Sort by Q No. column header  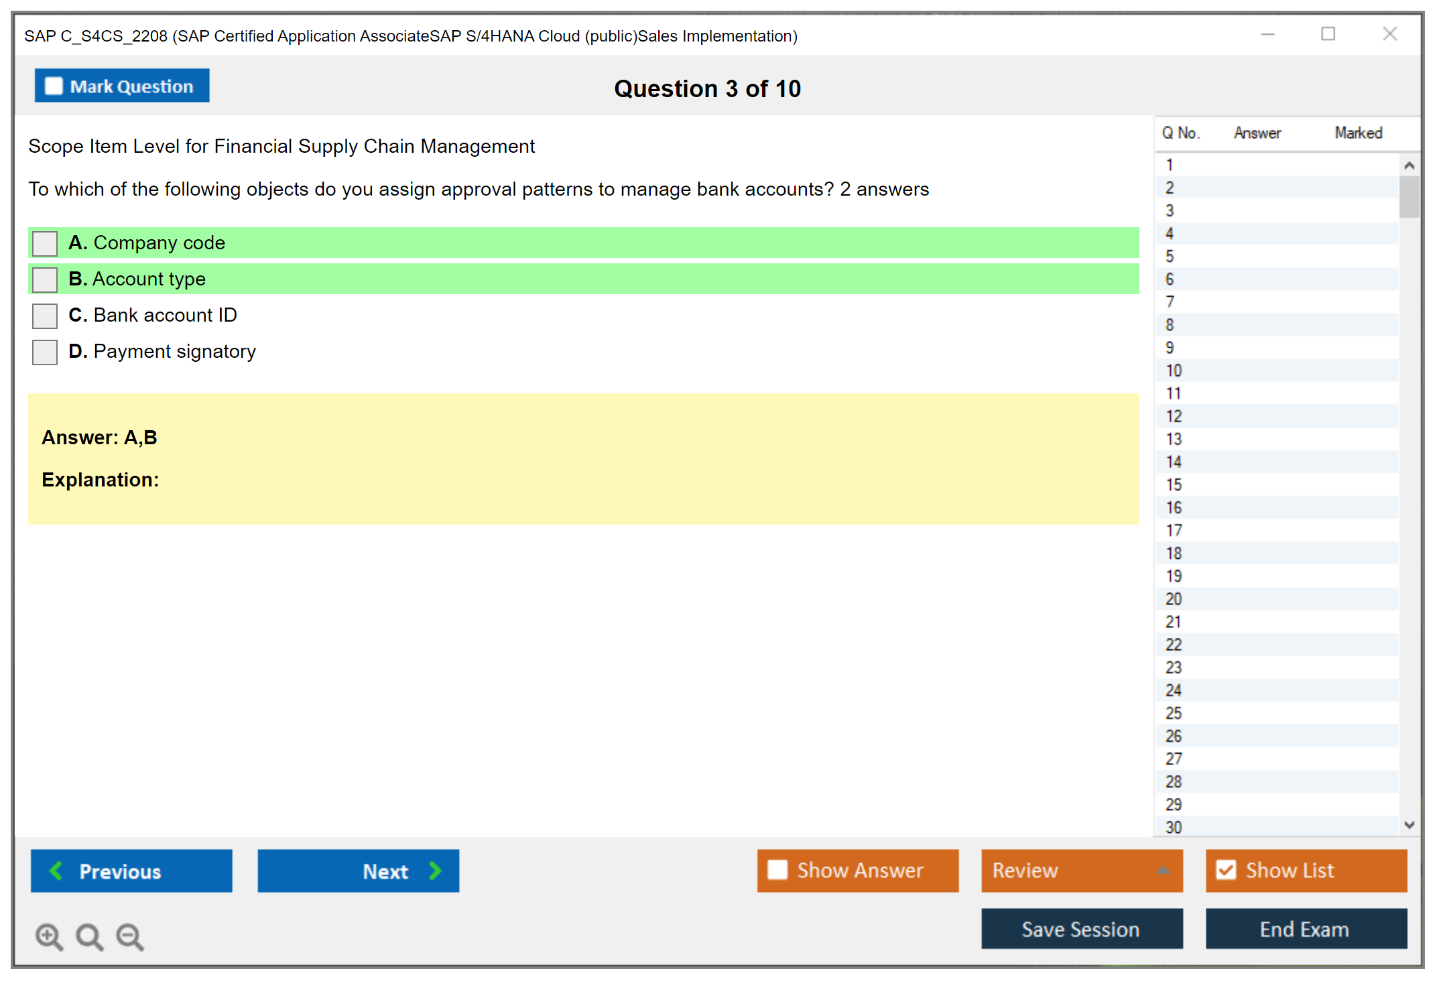pyautogui.click(x=1180, y=133)
